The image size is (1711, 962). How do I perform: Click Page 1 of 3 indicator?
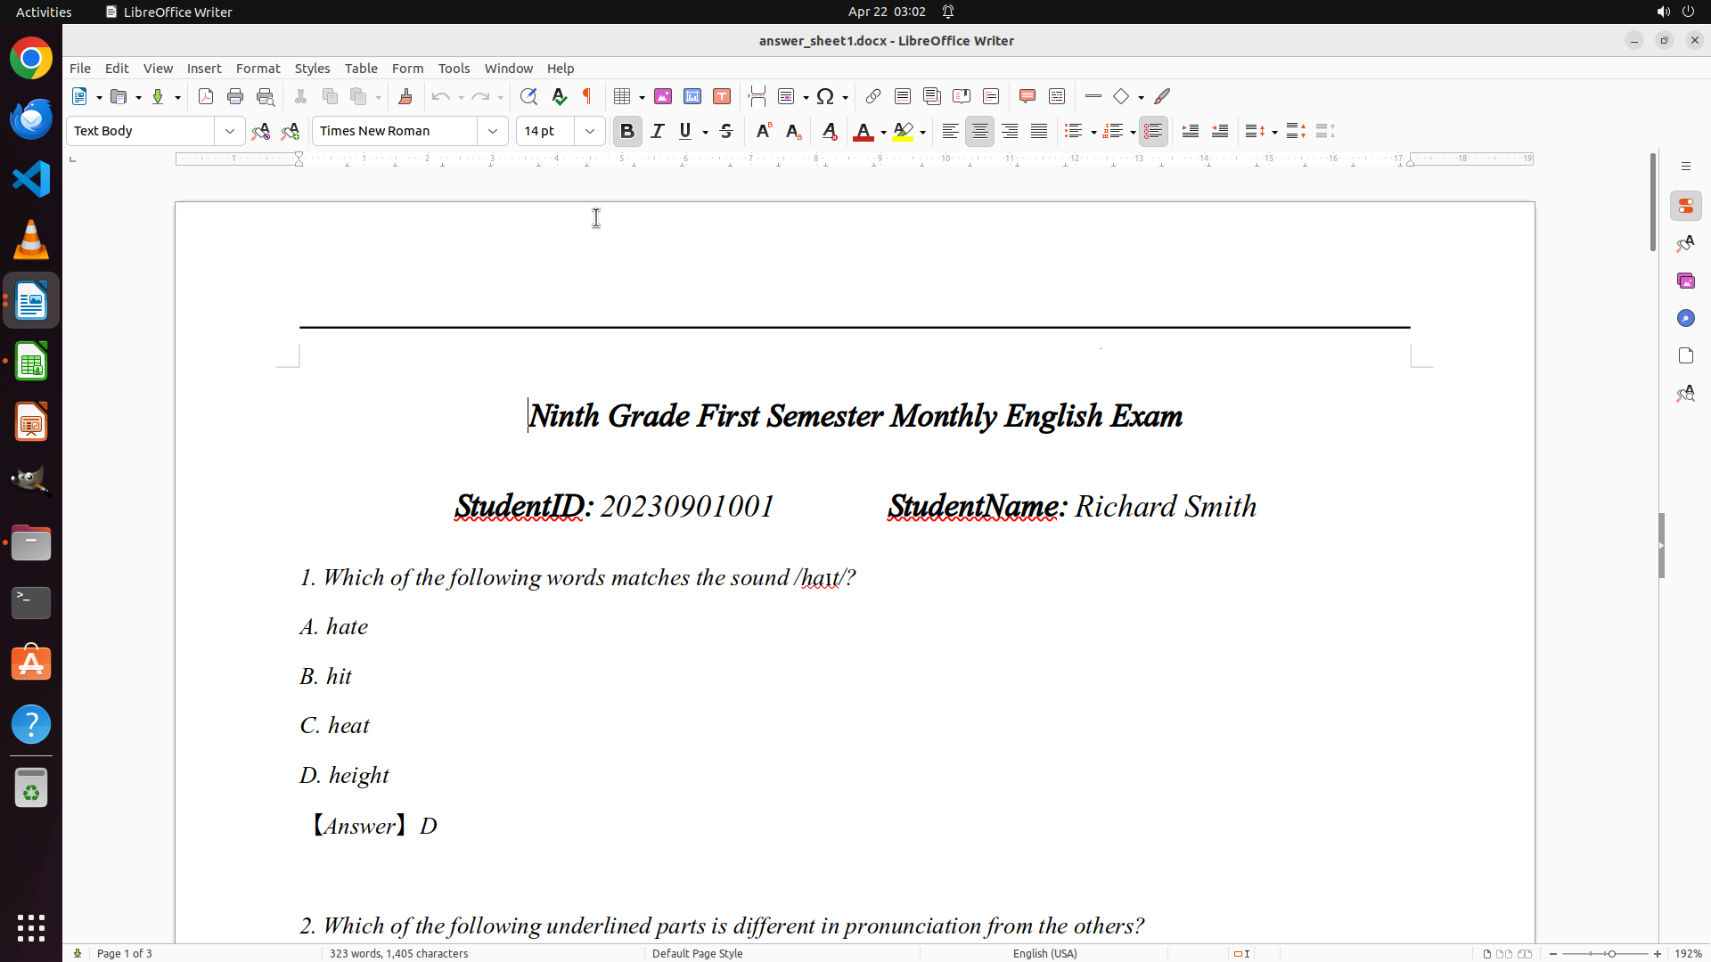click(125, 953)
